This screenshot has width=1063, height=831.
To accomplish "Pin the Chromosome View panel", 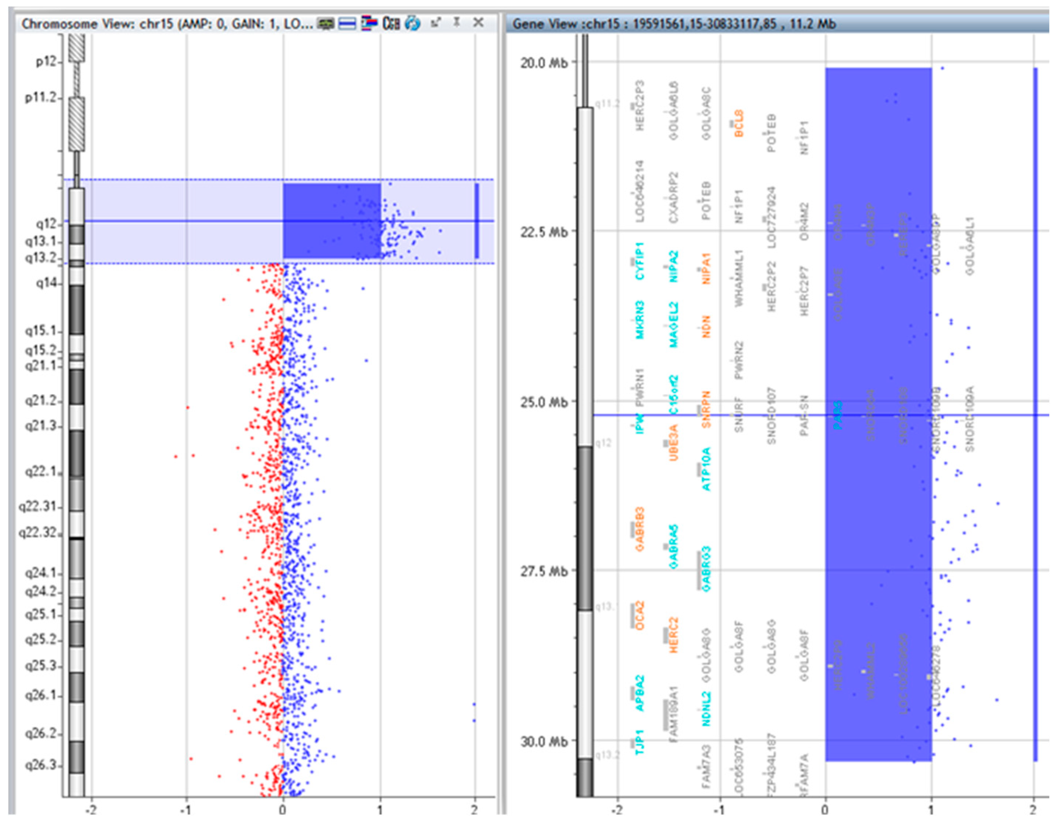I will [457, 22].
